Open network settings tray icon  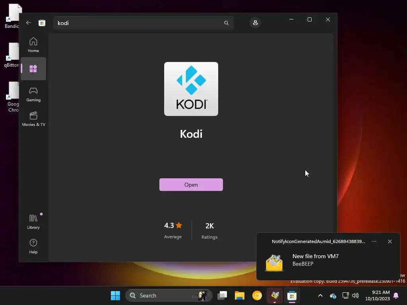coord(345,295)
